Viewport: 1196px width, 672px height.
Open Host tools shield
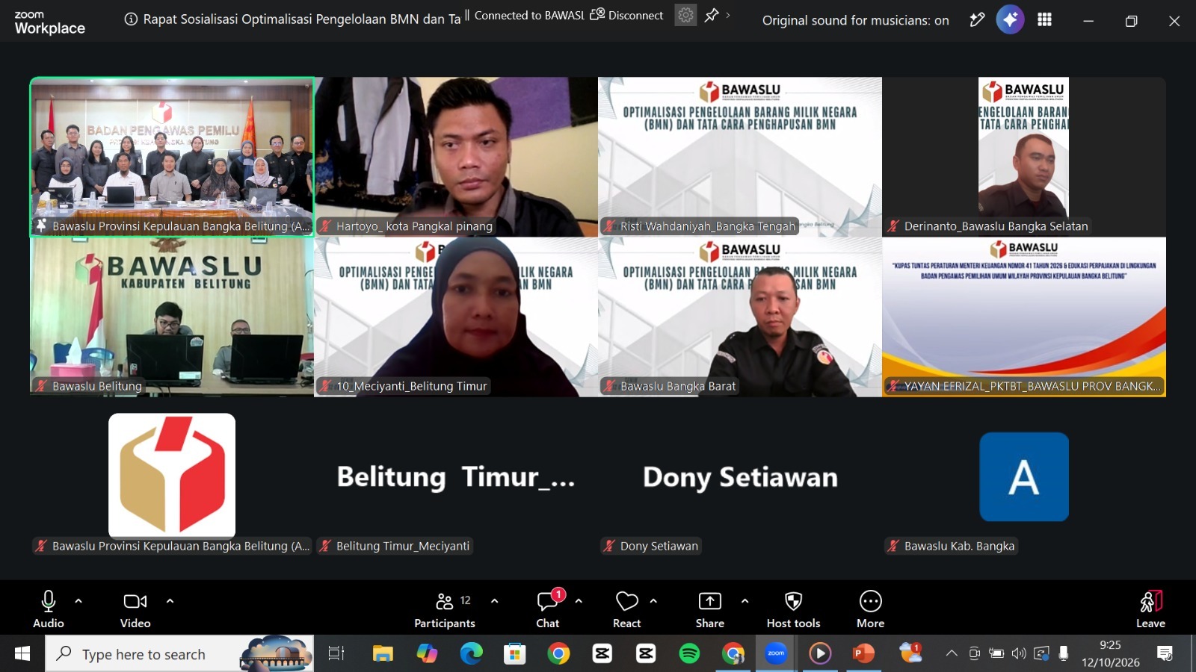(x=794, y=609)
